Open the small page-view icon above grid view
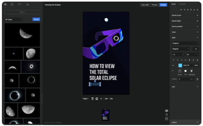 pyautogui.click(x=167, y=115)
